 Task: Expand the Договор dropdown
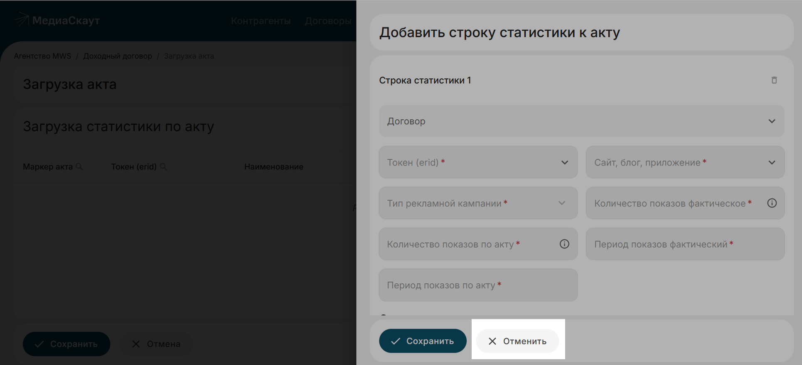click(581, 121)
